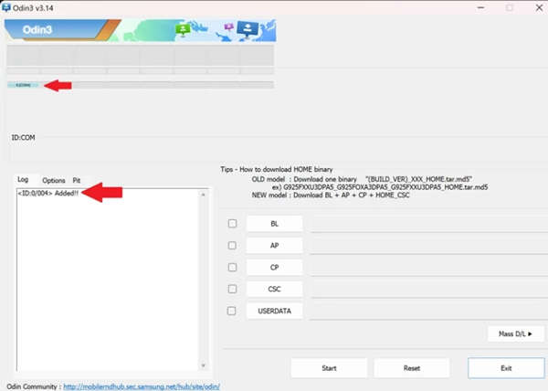Click the 'Tips - How to download HOME binary' text
The image size is (548, 391).
click(277, 169)
